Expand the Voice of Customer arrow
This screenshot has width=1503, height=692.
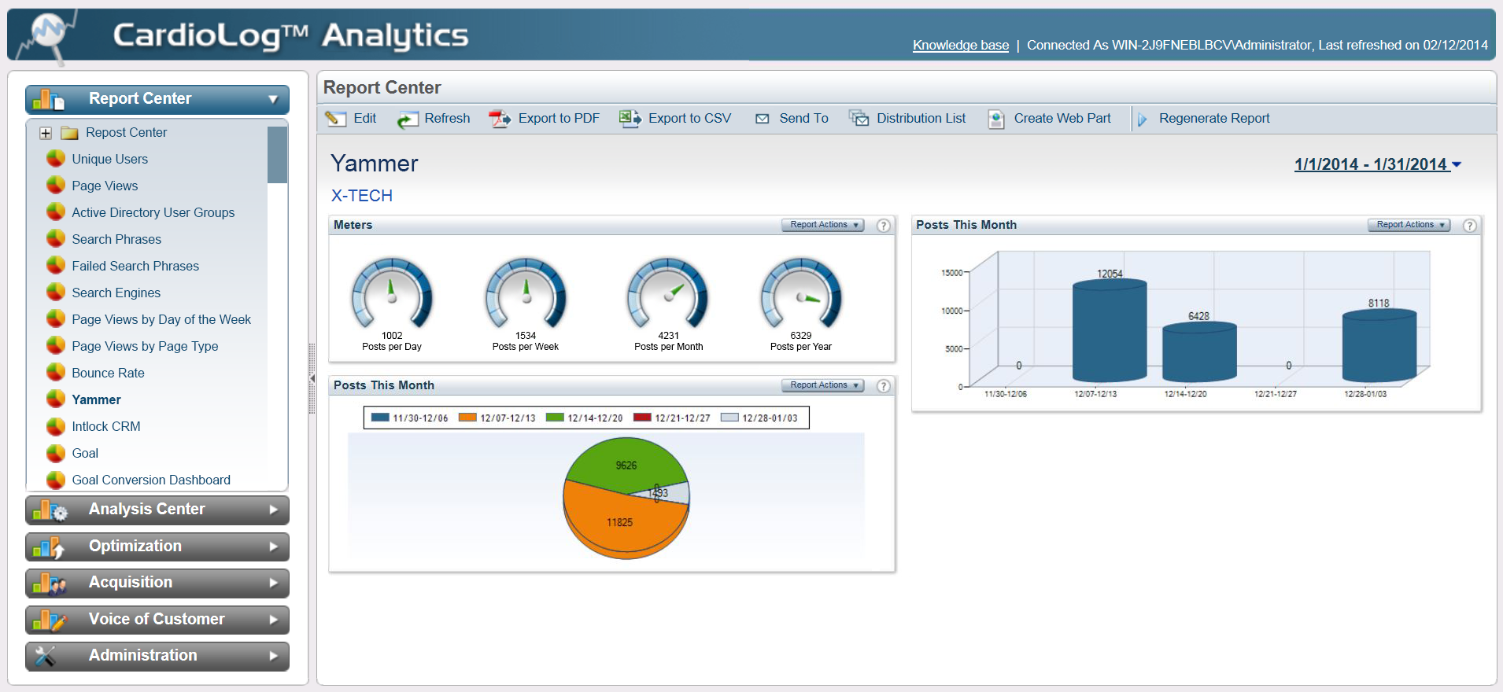coord(273,620)
